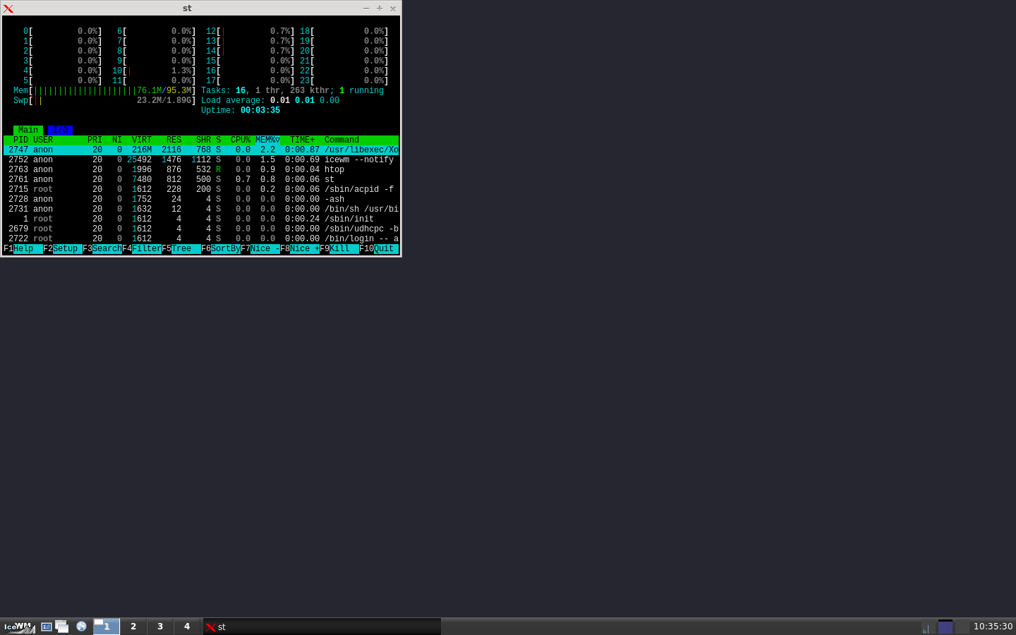Select the Main tab in htop
The image size is (1016, 635).
tap(28, 131)
